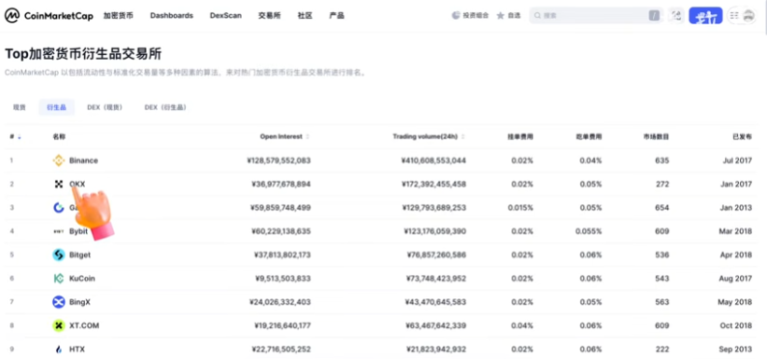767x359 pixels.
Task: Click Binance open interest ¥128,579,552,083
Action: [x=278, y=160]
